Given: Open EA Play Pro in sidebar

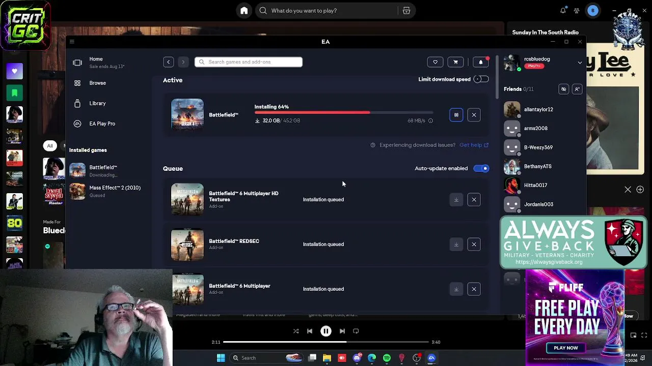Looking at the screenshot, I should pyautogui.click(x=102, y=124).
